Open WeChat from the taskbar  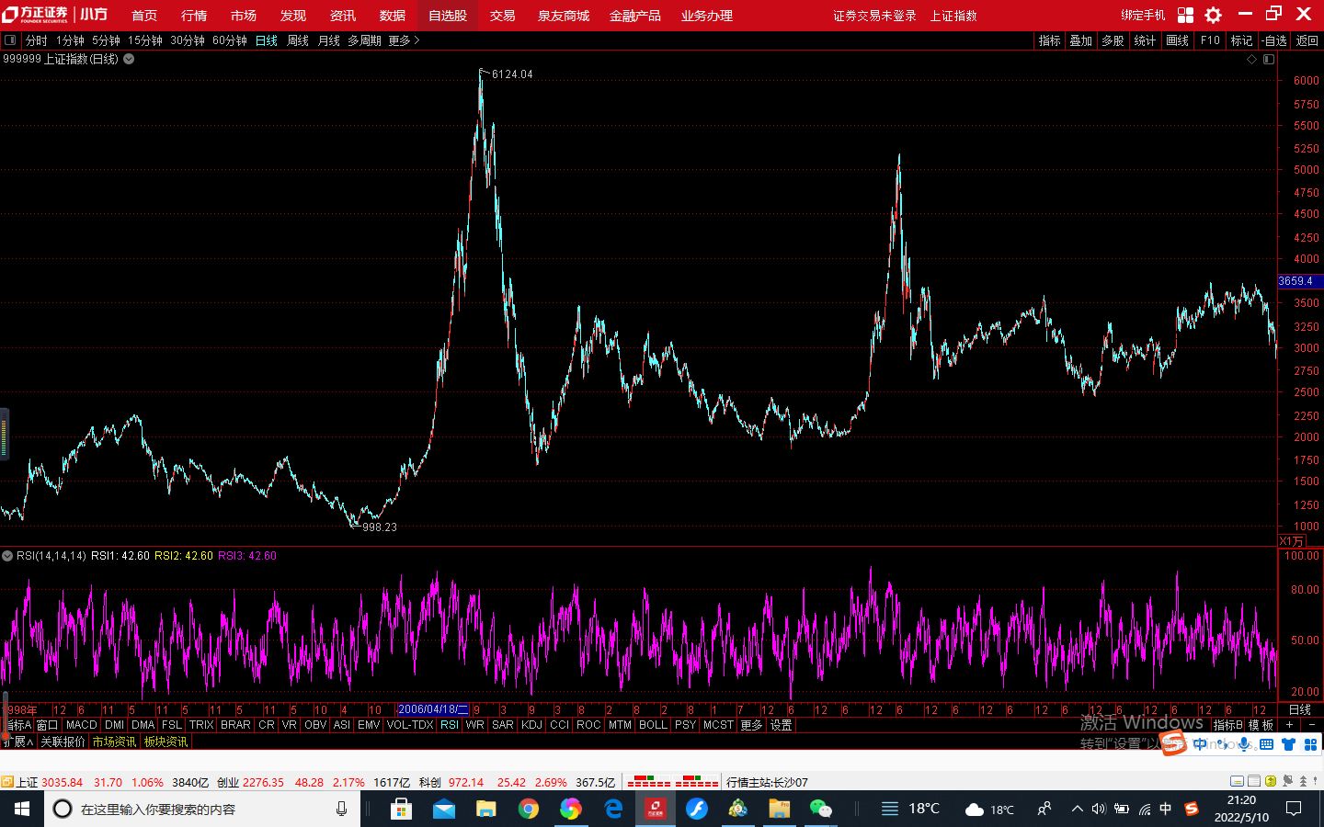coord(820,809)
